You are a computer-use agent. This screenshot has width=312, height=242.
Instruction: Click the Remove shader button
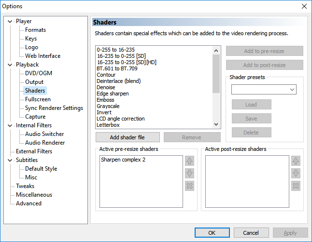(192, 137)
